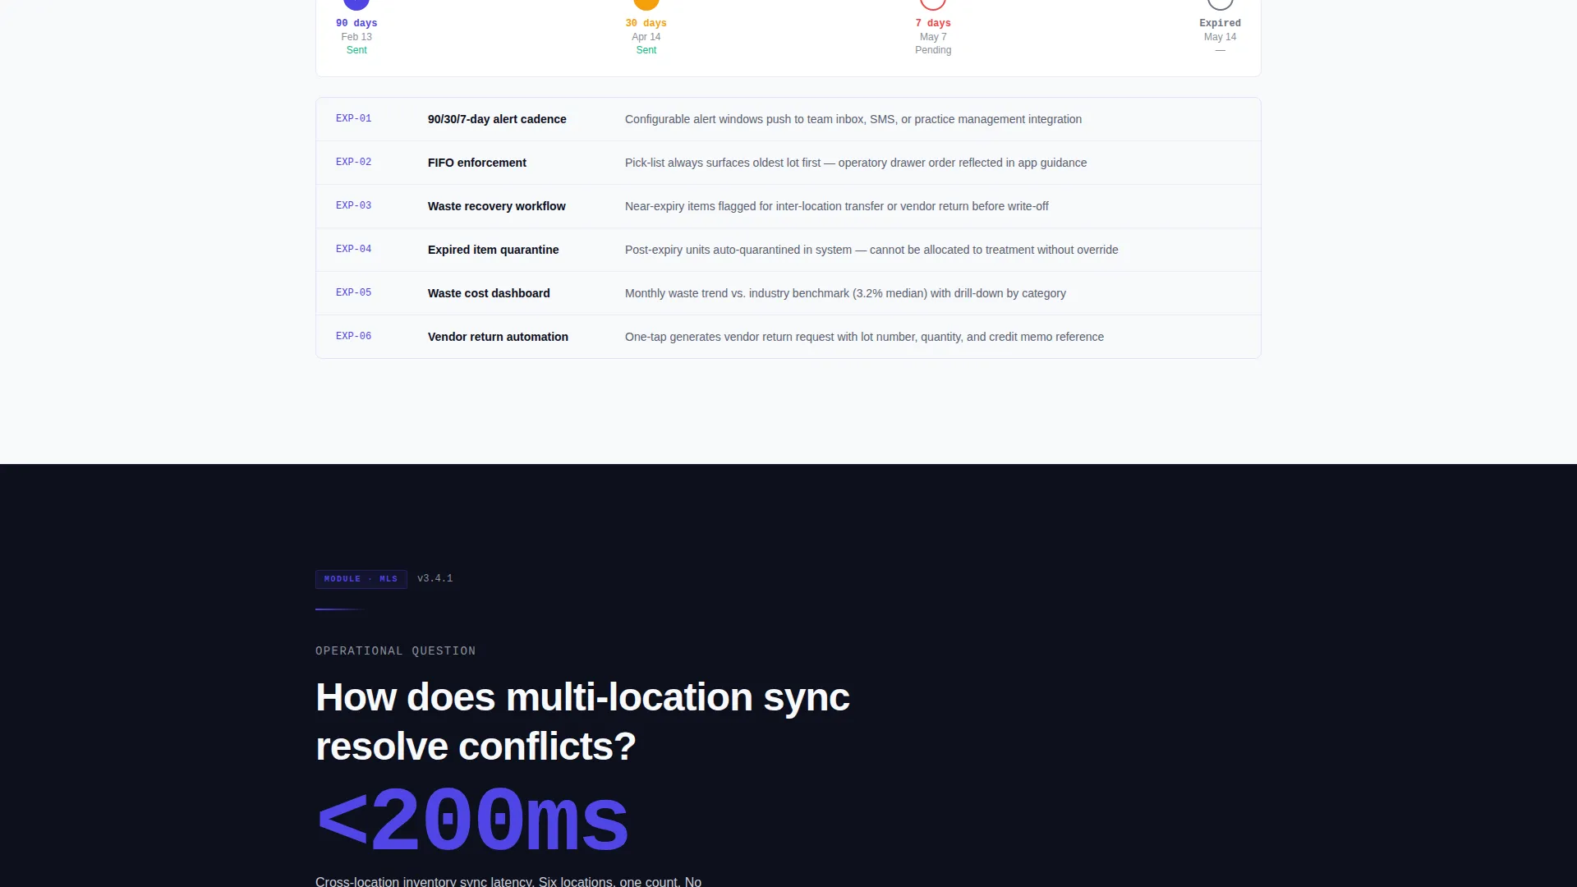Screen dimensions: 1577x887
Task: Select the EXP-05 row code
Action: click(x=353, y=293)
